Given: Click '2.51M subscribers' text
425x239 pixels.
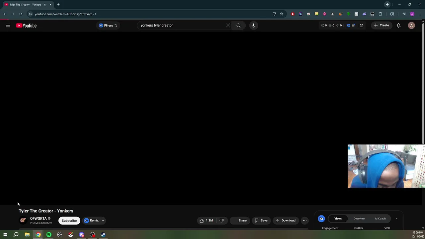Looking at the screenshot, I should pyautogui.click(x=41, y=223).
